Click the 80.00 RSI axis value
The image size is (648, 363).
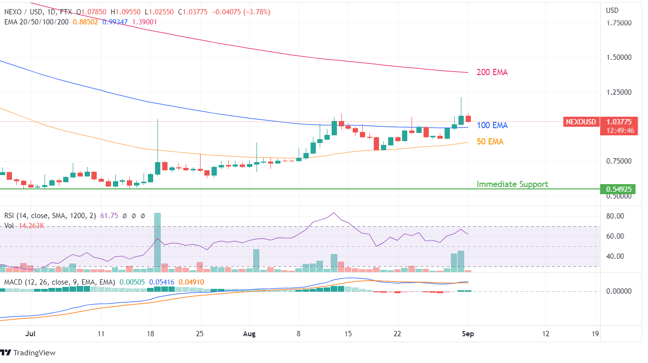point(615,216)
